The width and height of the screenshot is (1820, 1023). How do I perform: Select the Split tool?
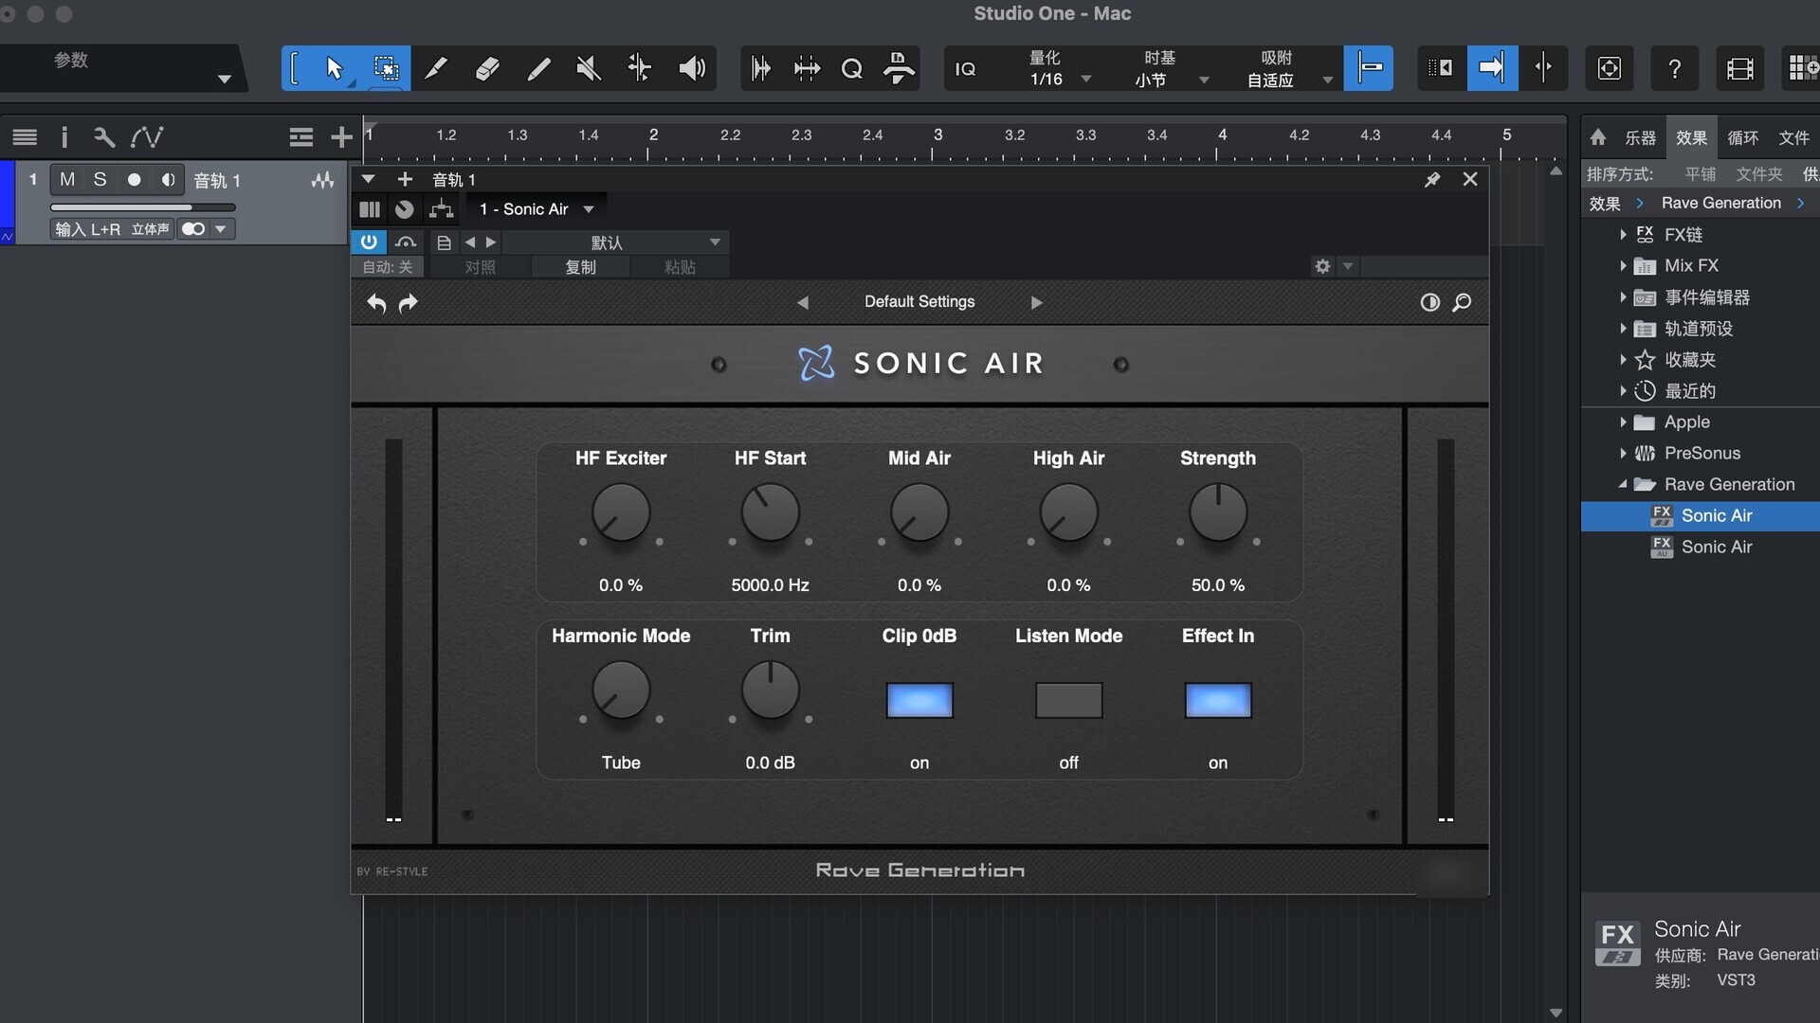coord(436,68)
